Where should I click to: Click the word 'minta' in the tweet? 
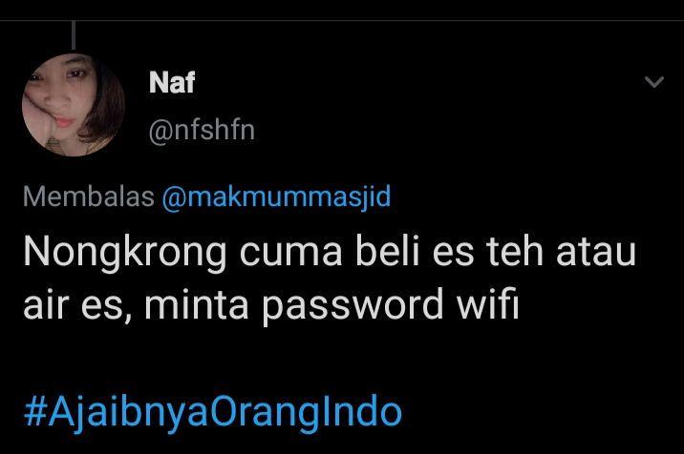(197, 304)
